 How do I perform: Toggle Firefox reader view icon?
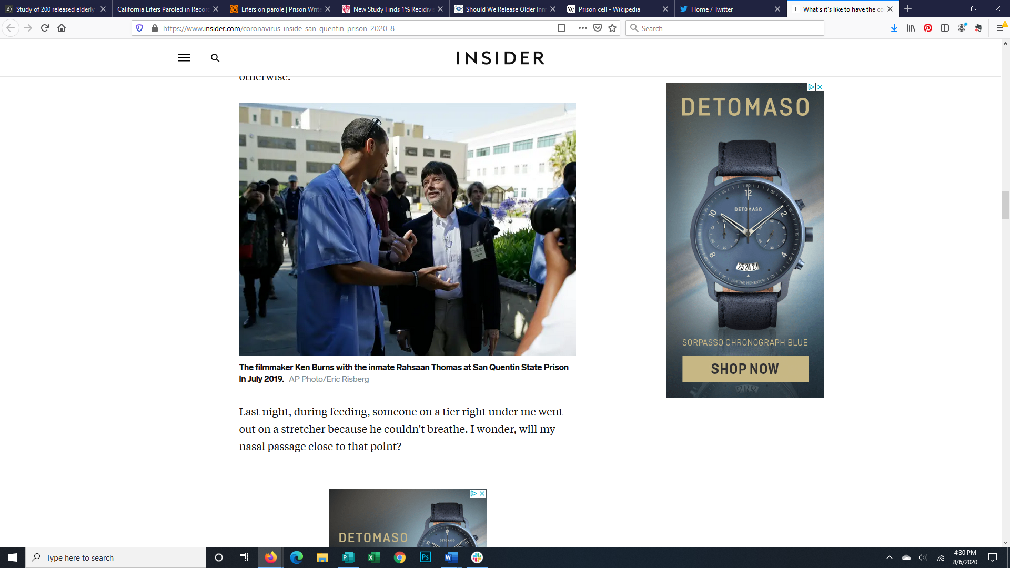tap(561, 28)
